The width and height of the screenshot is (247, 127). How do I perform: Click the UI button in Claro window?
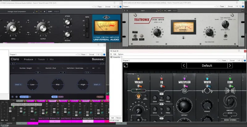(x=98, y=55)
